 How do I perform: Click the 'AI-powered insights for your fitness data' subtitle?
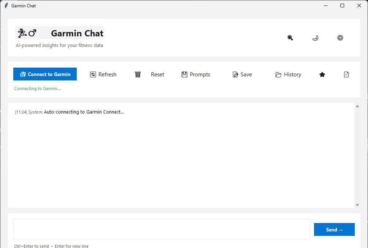59,45
